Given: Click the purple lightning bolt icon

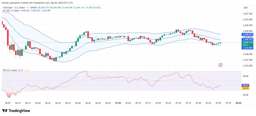Looking at the screenshot, I should (x=220, y=65).
